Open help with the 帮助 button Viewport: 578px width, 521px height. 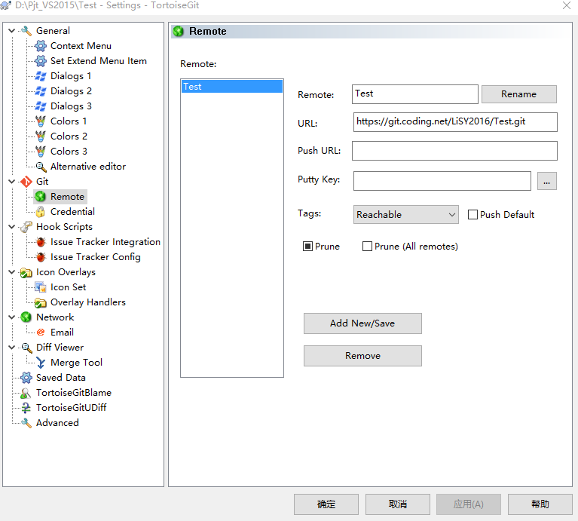[540, 504]
